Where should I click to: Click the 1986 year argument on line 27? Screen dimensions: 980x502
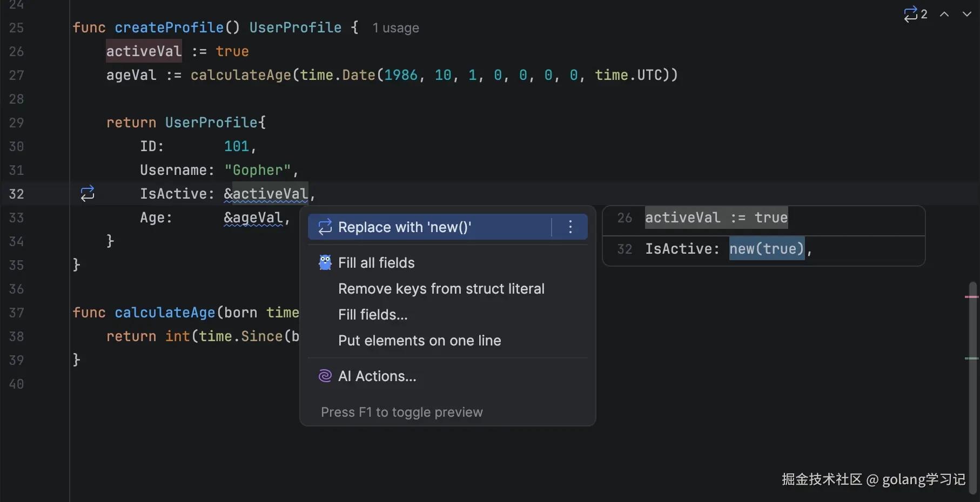pyautogui.click(x=401, y=75)
